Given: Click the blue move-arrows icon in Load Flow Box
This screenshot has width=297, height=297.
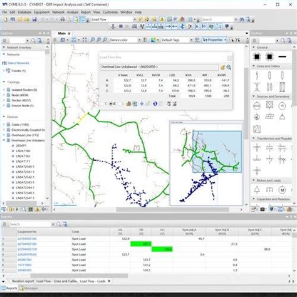Looking at the screenshot, I should [142, 103].
